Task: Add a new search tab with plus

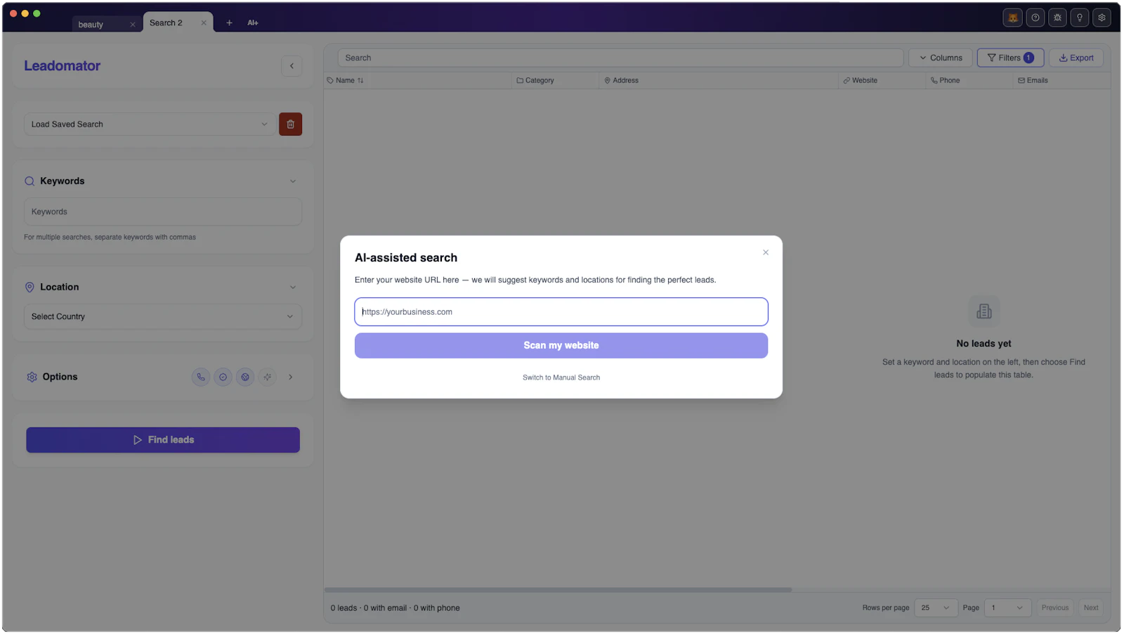Action: [229, 22]
